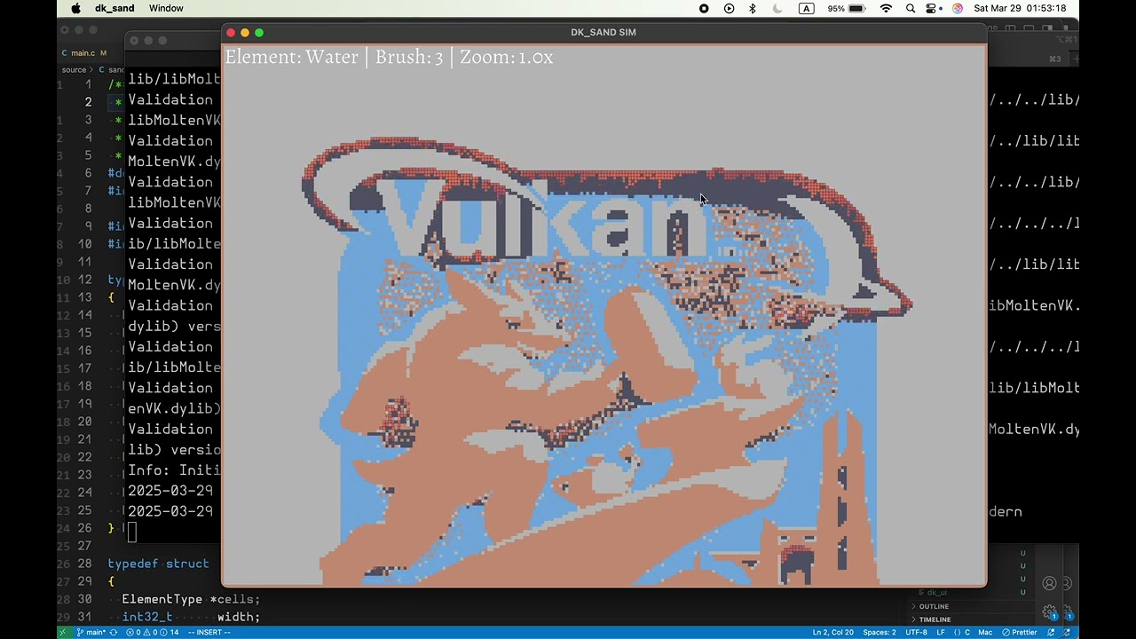Open the dk_sand app menu
This screenshot has width=1136, height=639.
click(x=114, y=9)
